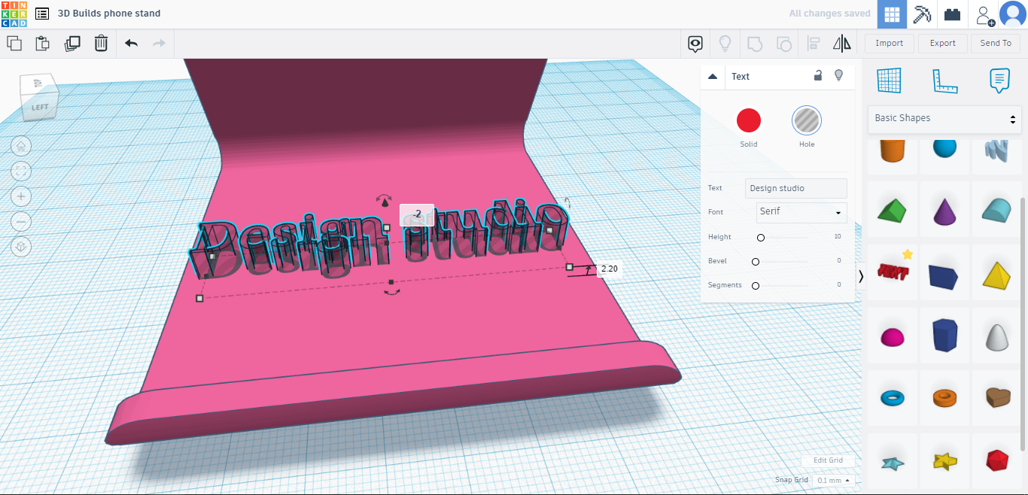Click the Export button
This screenshot has height=495, width=1028.
(x=942, y=44)
